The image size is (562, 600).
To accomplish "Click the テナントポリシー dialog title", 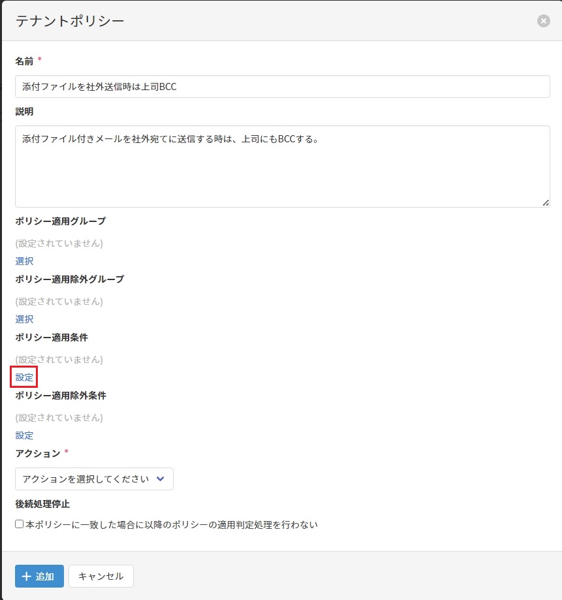I will click(70, 21).
